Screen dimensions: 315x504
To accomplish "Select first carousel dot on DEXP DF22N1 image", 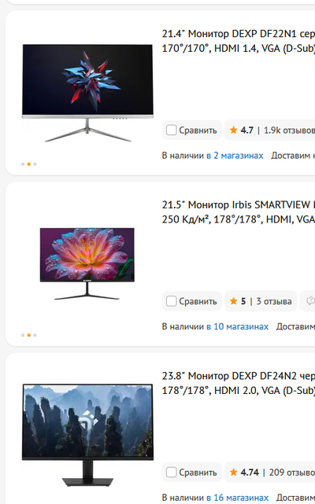I will 23,164.
